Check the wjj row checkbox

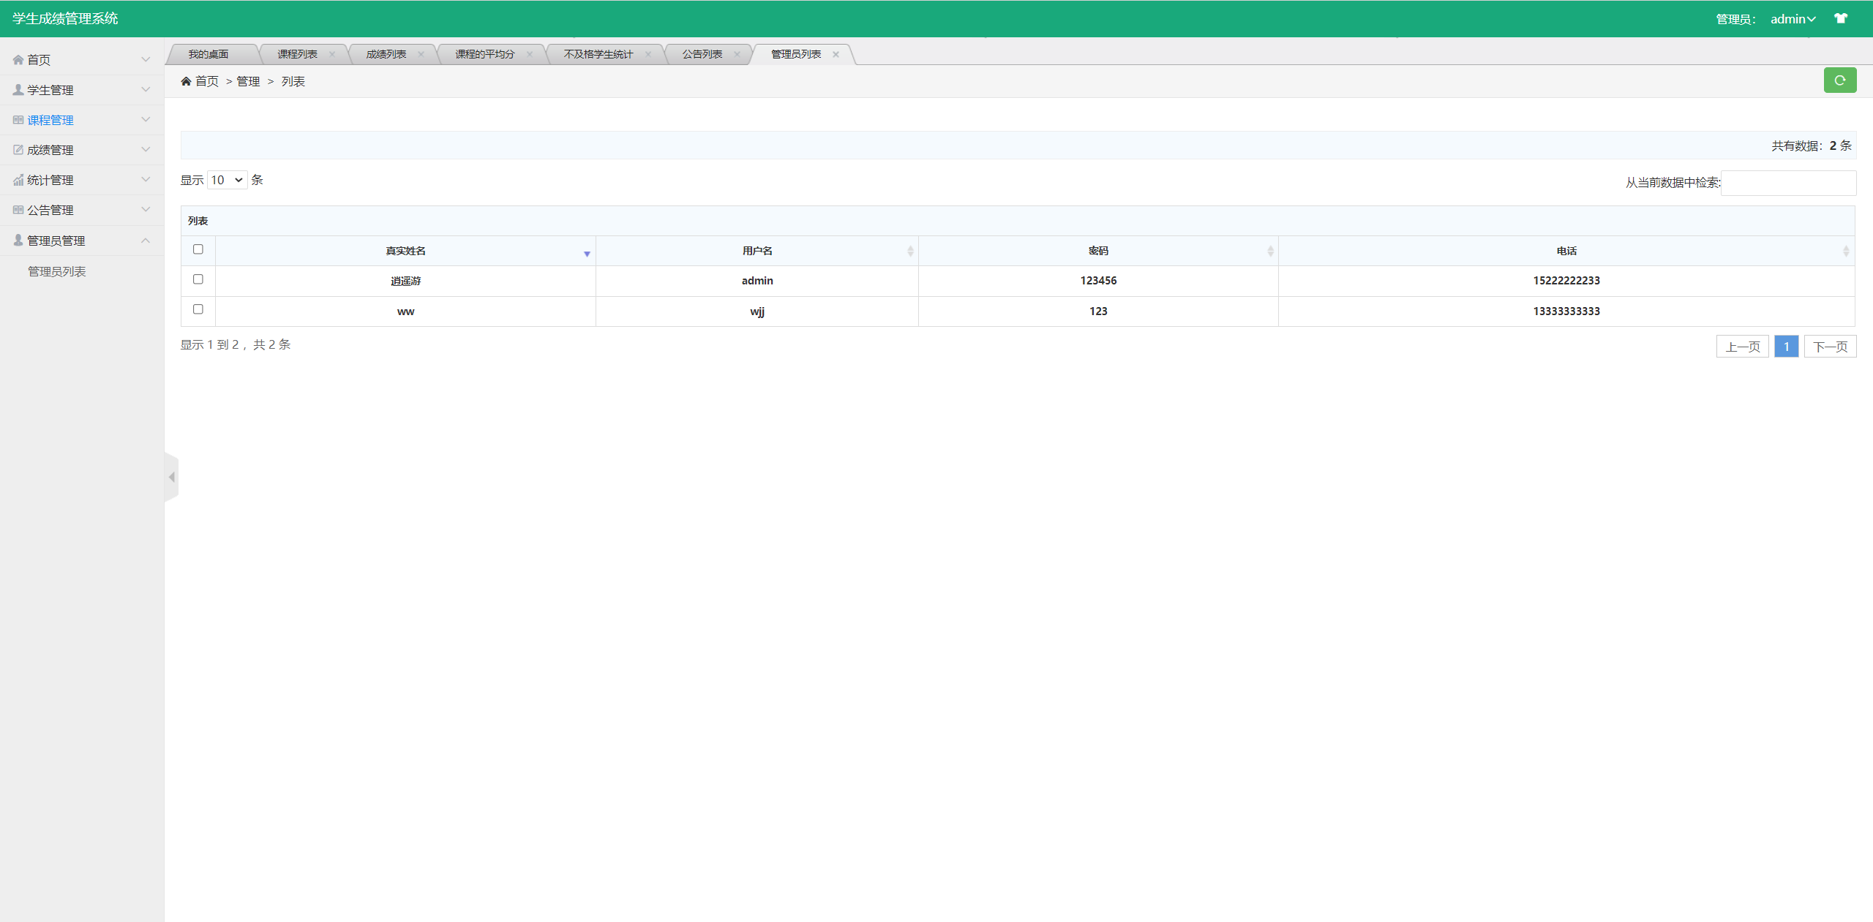click(x=198, y=309)
